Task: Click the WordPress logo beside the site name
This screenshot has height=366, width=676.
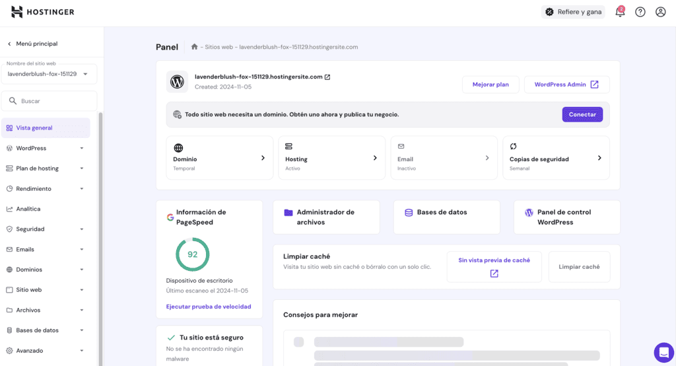Action: [177, 81]
